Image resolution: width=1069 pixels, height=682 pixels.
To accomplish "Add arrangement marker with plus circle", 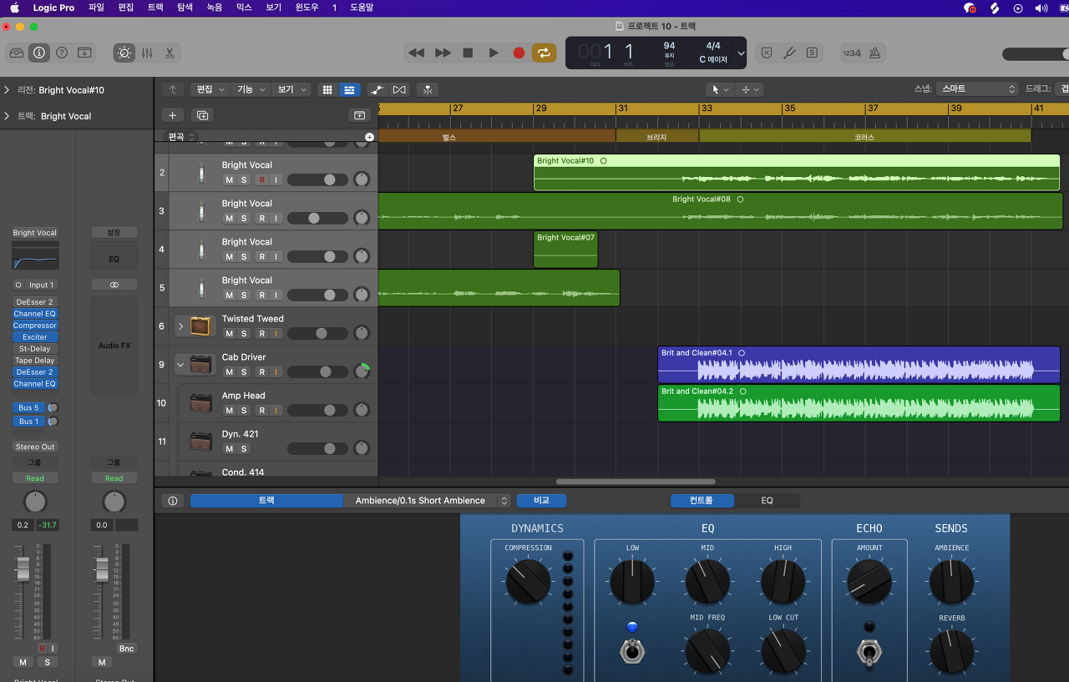I will [369, 137].
